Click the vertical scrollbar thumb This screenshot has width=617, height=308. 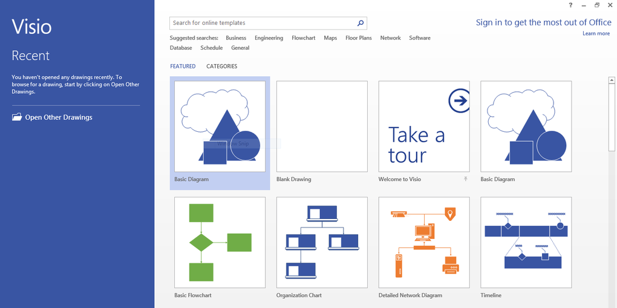coord(612,117)
